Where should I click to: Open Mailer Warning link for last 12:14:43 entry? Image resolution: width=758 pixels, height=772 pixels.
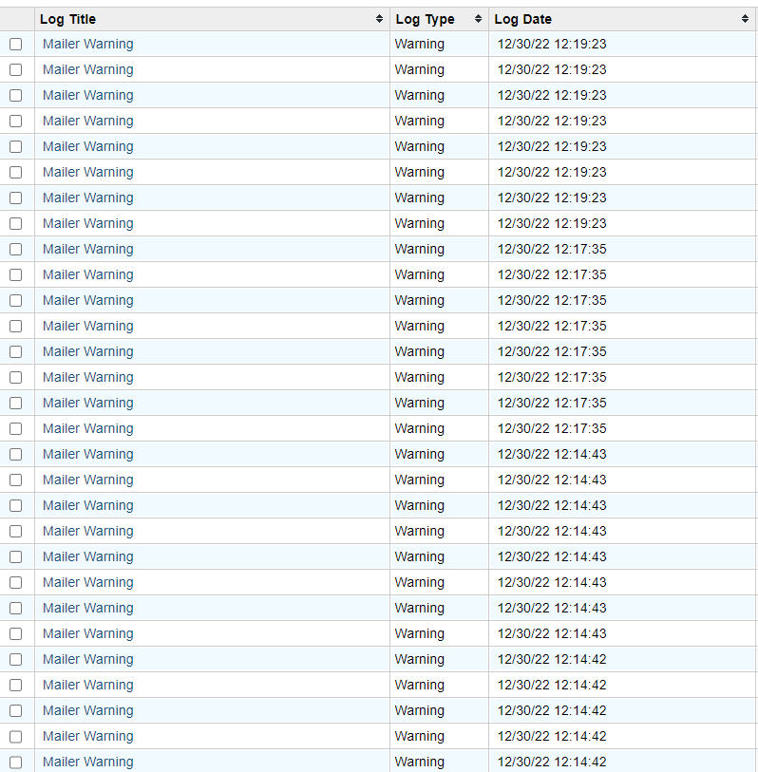coord(87,634)
